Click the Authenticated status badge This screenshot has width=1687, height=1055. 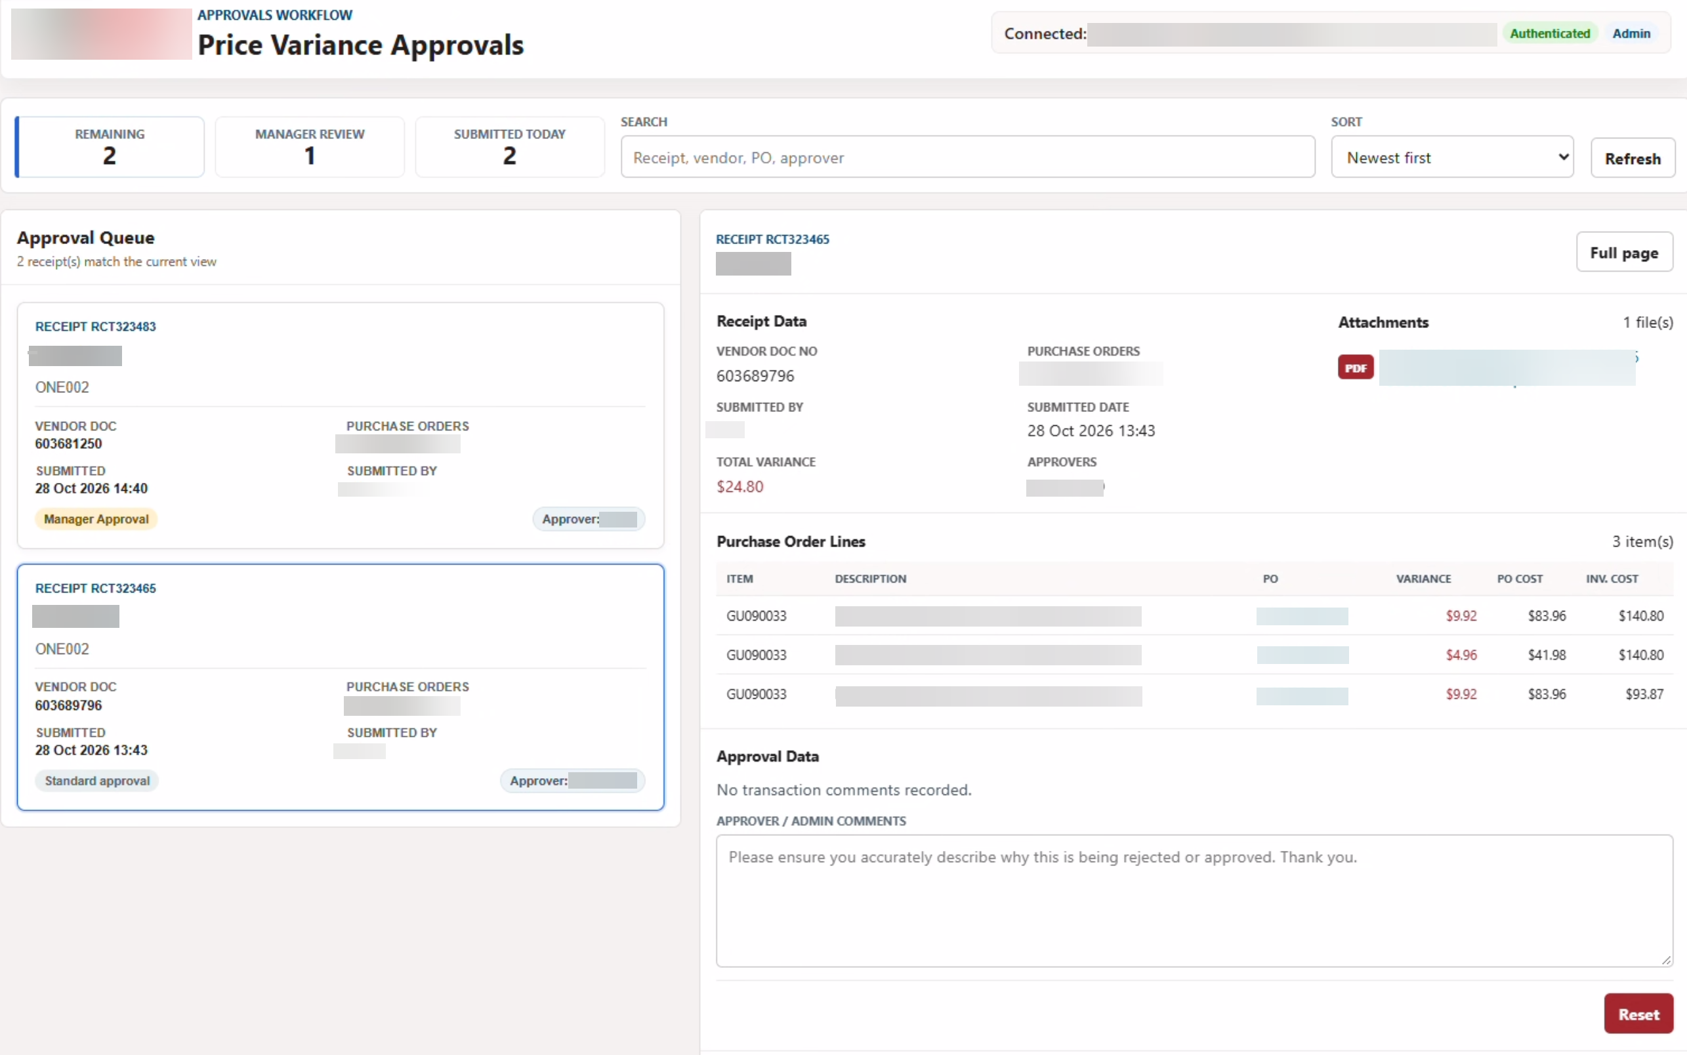pyautogui.click(x=1550, y=33)
